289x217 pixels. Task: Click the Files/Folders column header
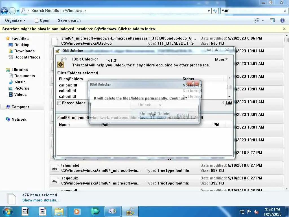pyautogui.click(x=71, y=79)
